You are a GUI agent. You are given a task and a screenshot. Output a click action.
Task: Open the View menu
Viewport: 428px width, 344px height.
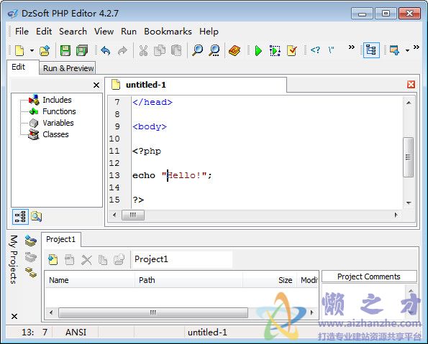(104, 32)
